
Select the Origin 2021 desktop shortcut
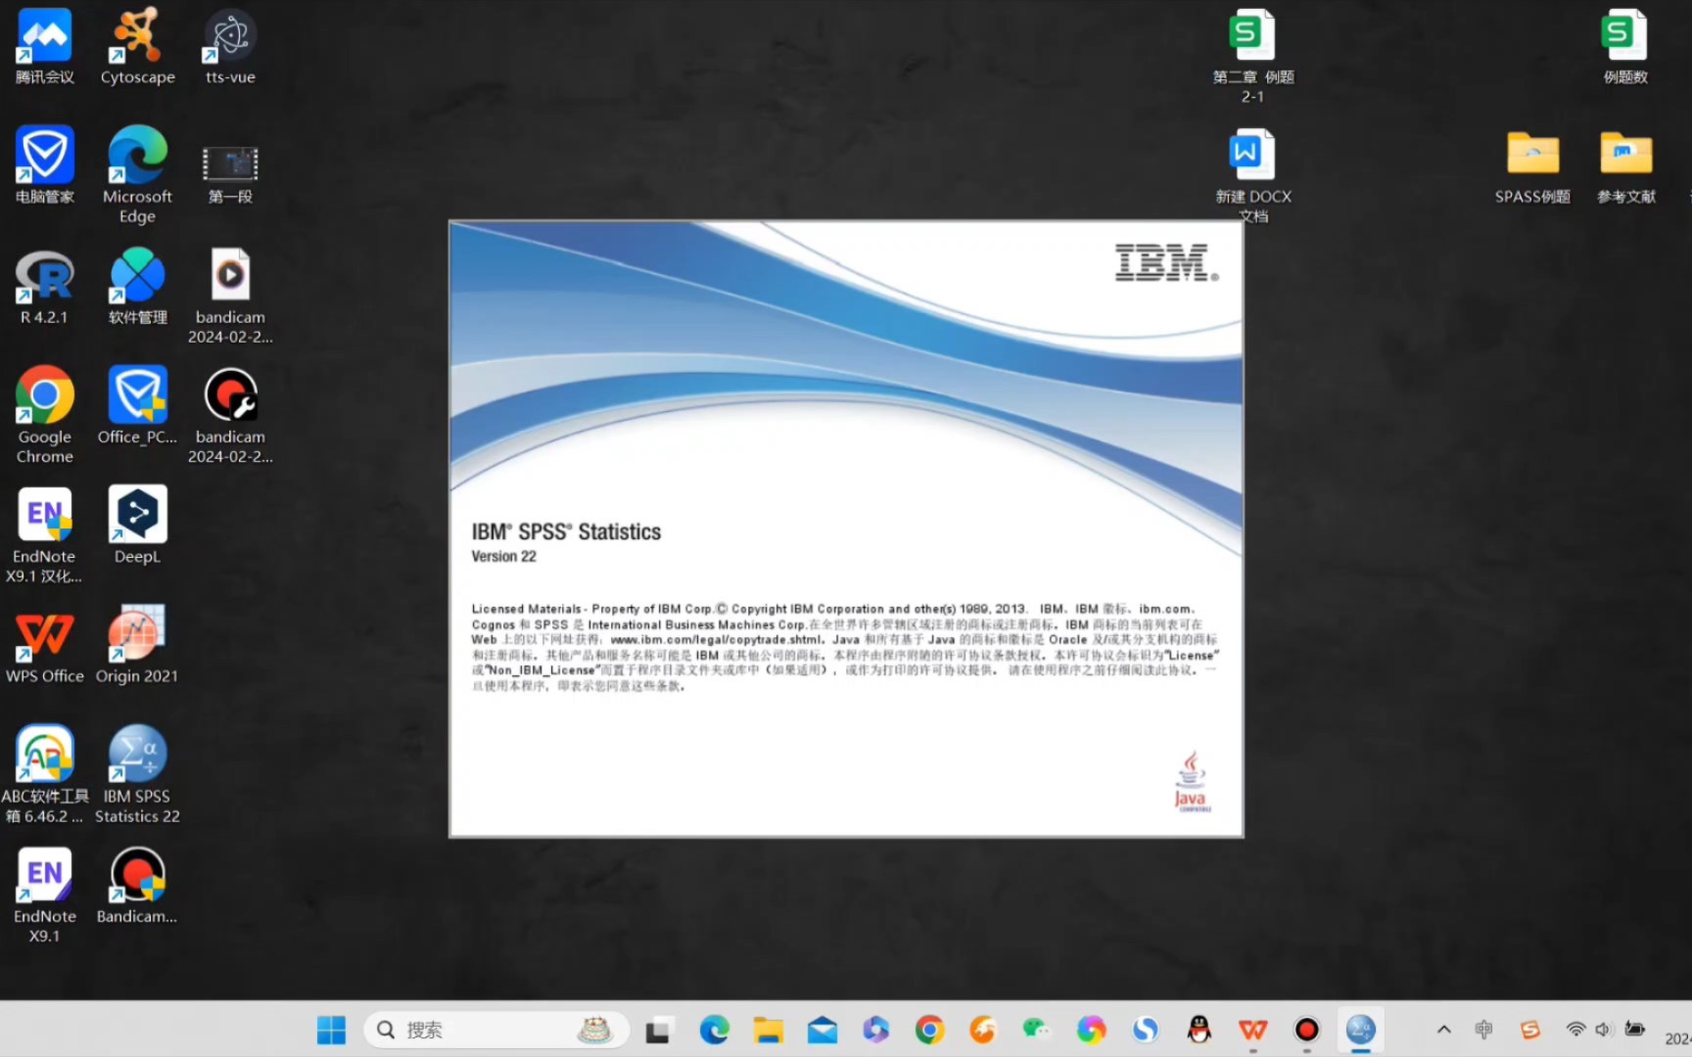(137, 646)
